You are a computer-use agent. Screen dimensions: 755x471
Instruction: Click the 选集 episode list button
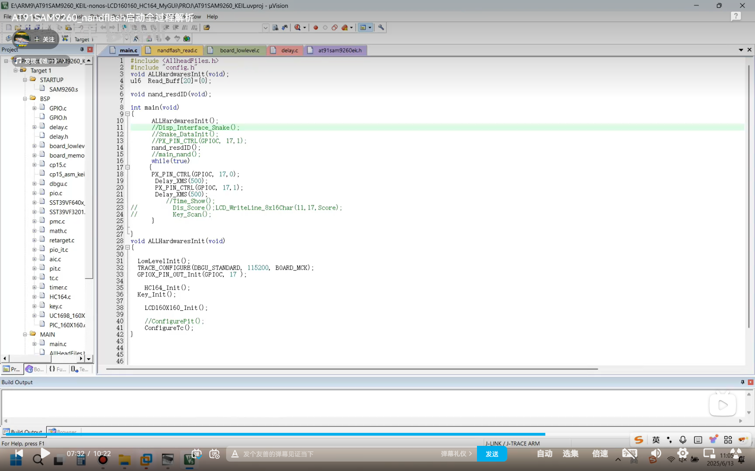570,454
